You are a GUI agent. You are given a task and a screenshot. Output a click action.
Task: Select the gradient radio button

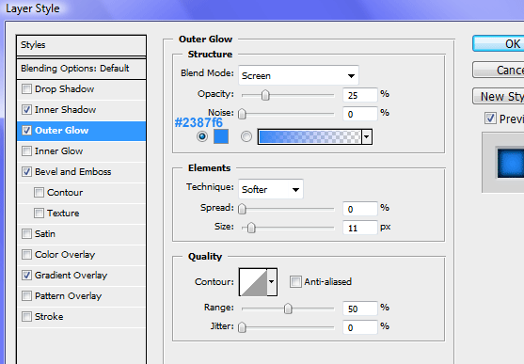pyautogui.click(x=246, y=136)
